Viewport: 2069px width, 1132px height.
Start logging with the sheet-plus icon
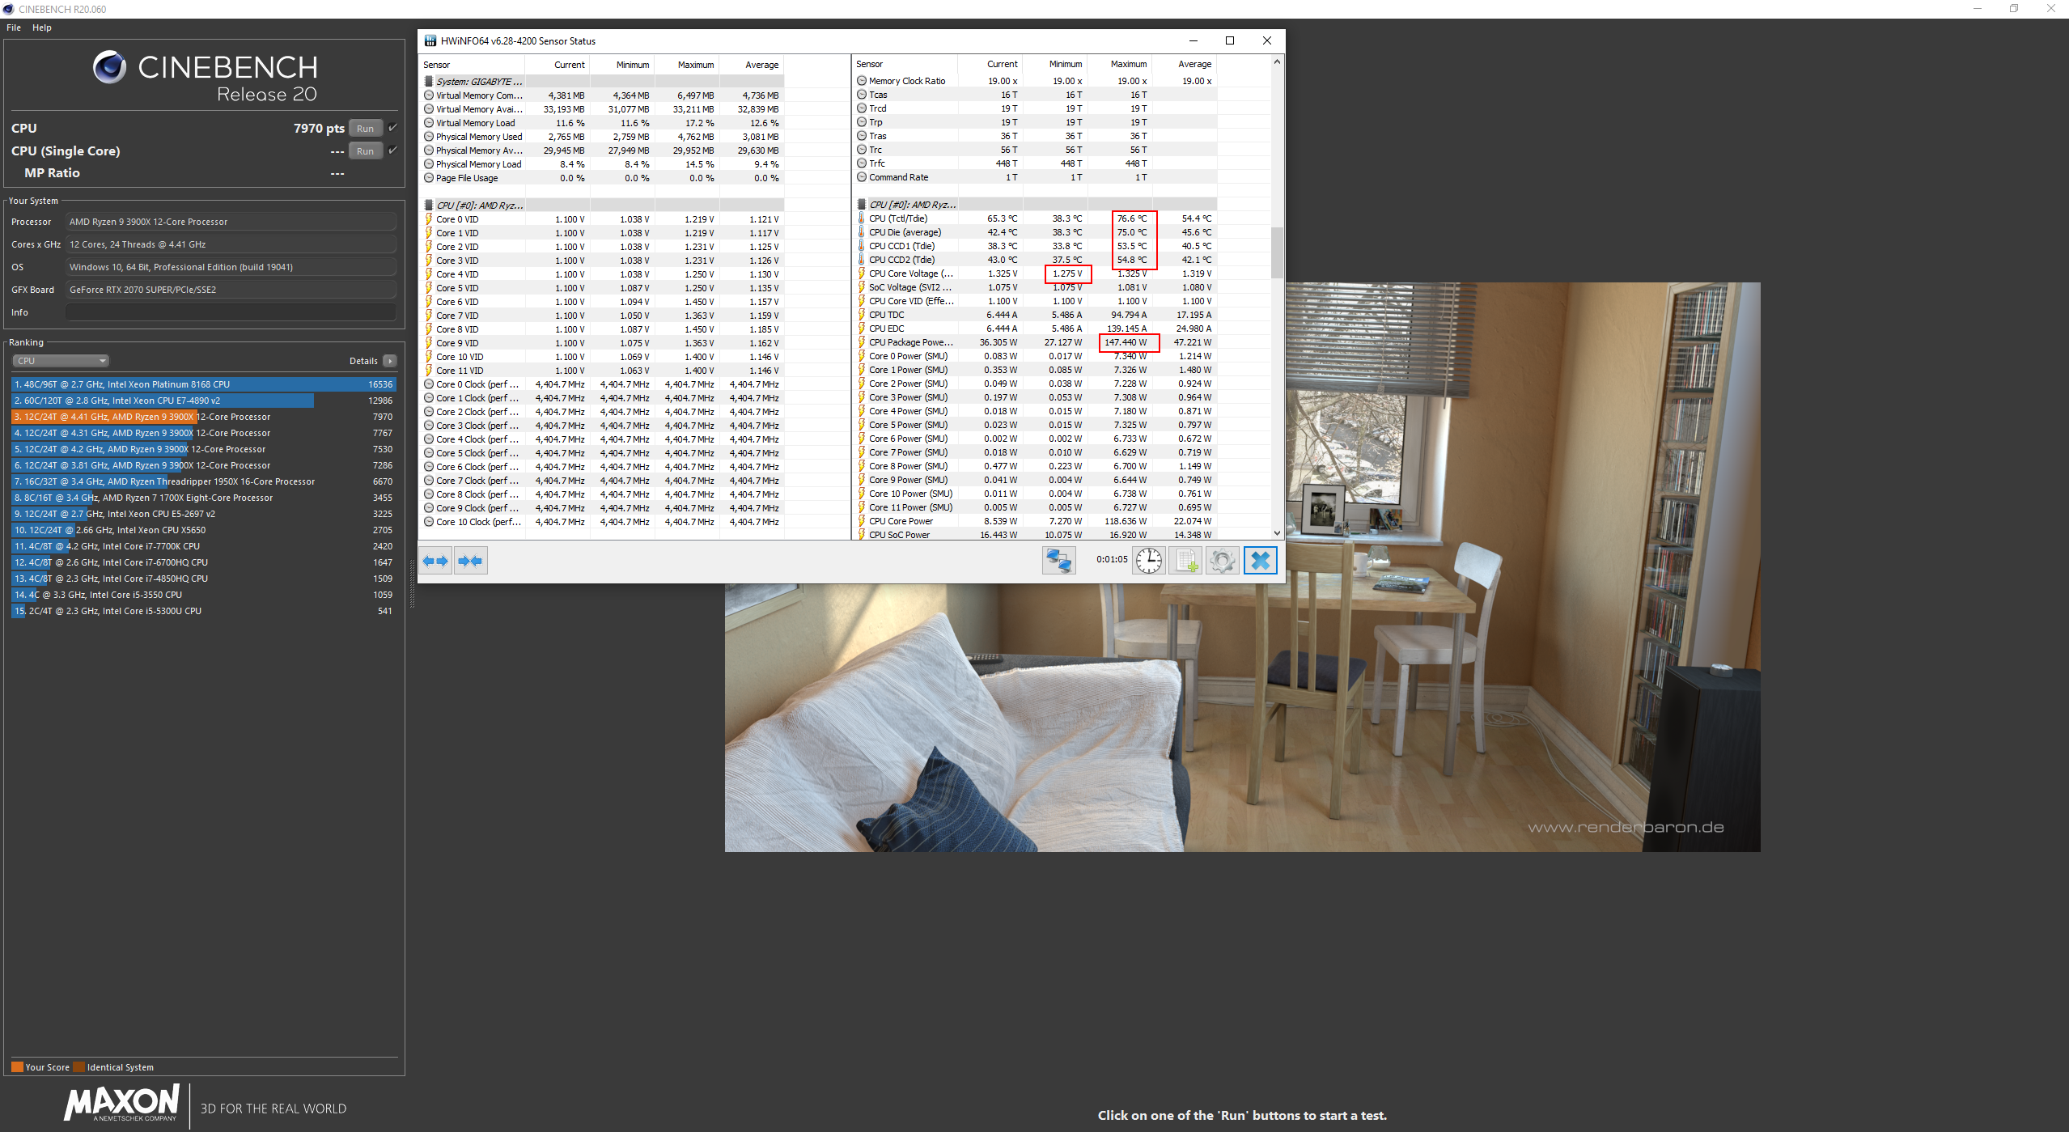pyautogui.click(x=1185, y=561)
